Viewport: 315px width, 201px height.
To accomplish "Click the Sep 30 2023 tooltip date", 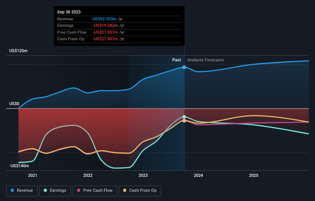I will 69,12.
